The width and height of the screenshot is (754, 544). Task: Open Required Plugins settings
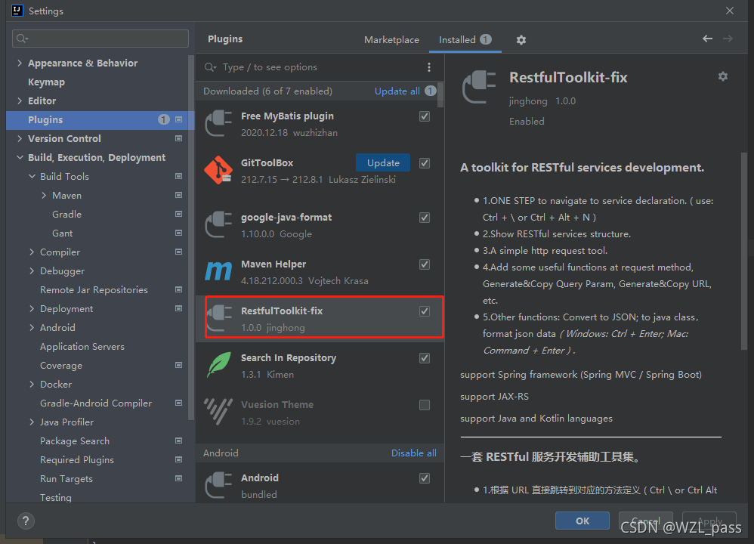(x=77, y=460)
